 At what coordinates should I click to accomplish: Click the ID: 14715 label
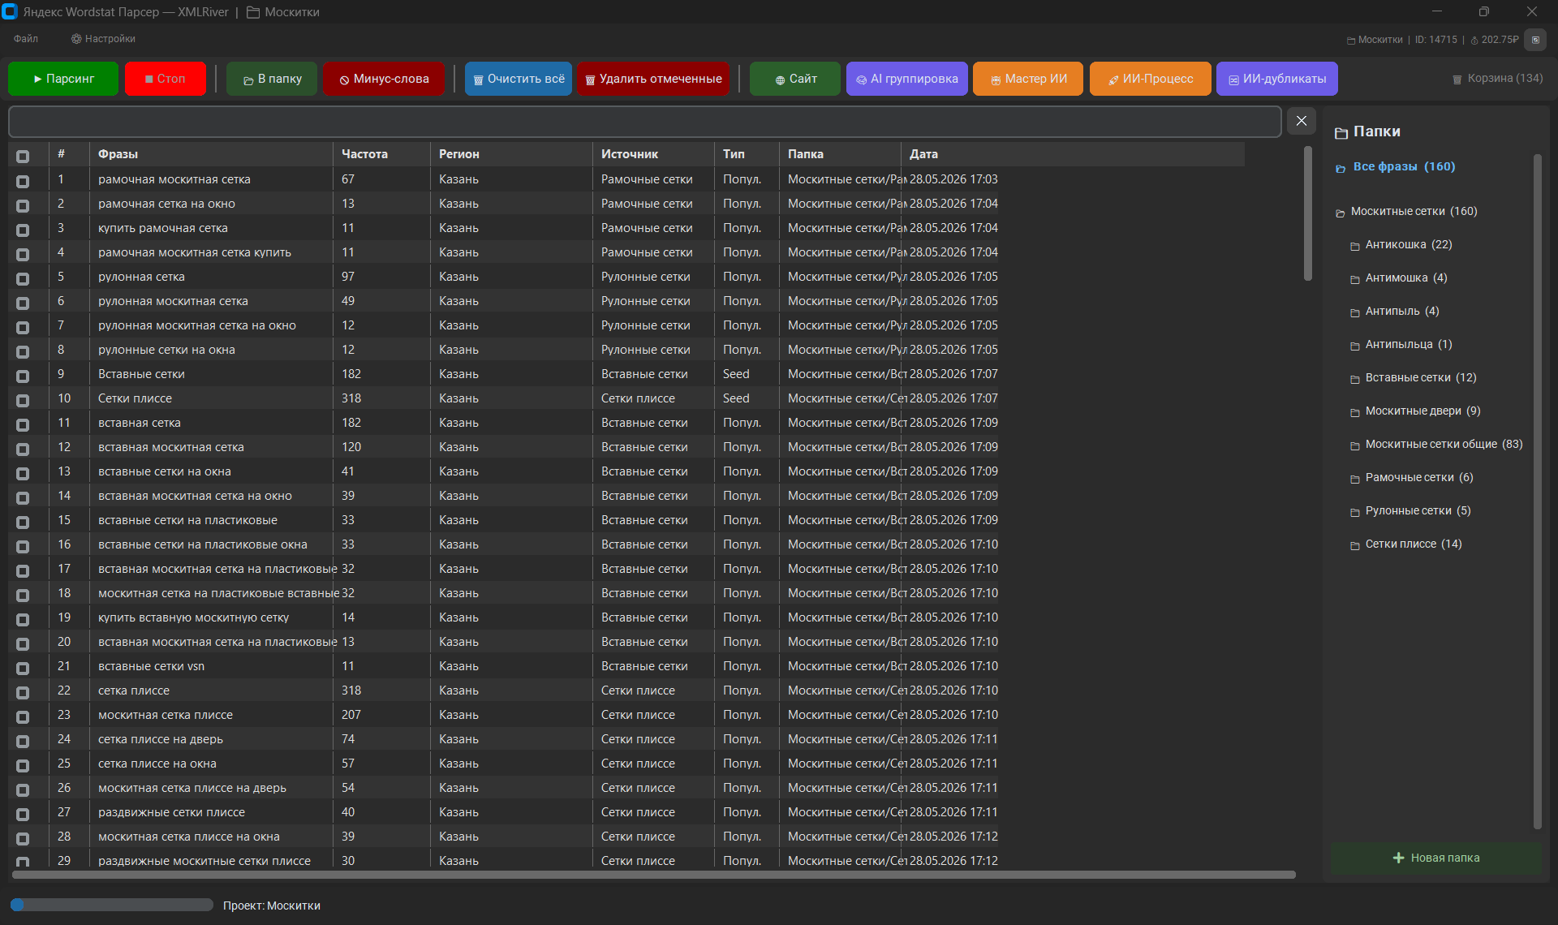1435,40
